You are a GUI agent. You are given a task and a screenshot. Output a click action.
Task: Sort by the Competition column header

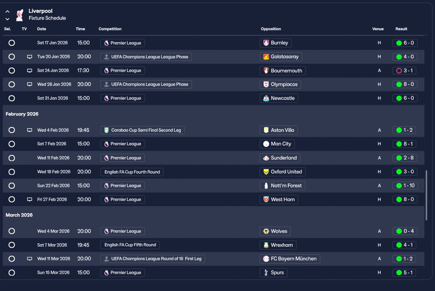point(110,29)
